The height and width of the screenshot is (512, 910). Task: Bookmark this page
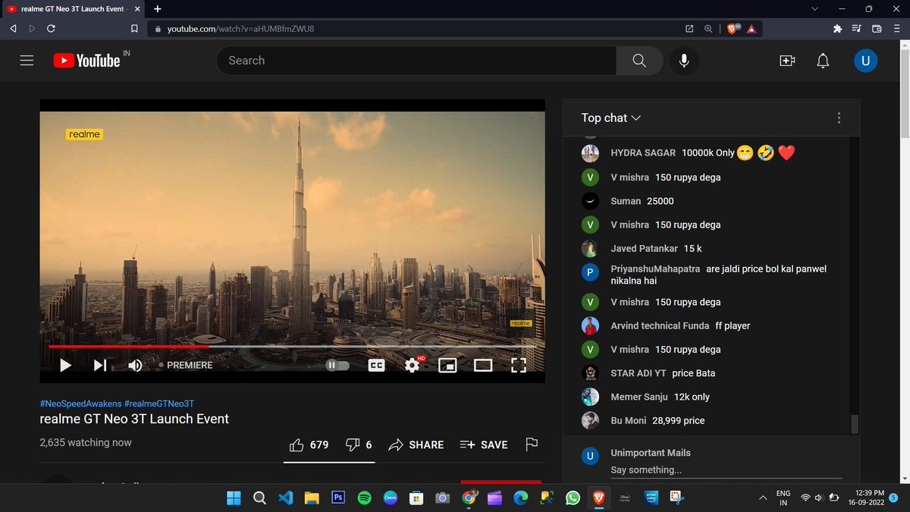134,29
